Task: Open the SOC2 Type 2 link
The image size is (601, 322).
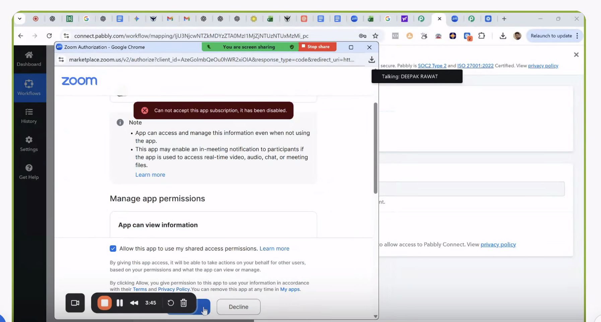Action: pyautogui.click(x=432, y=66)
